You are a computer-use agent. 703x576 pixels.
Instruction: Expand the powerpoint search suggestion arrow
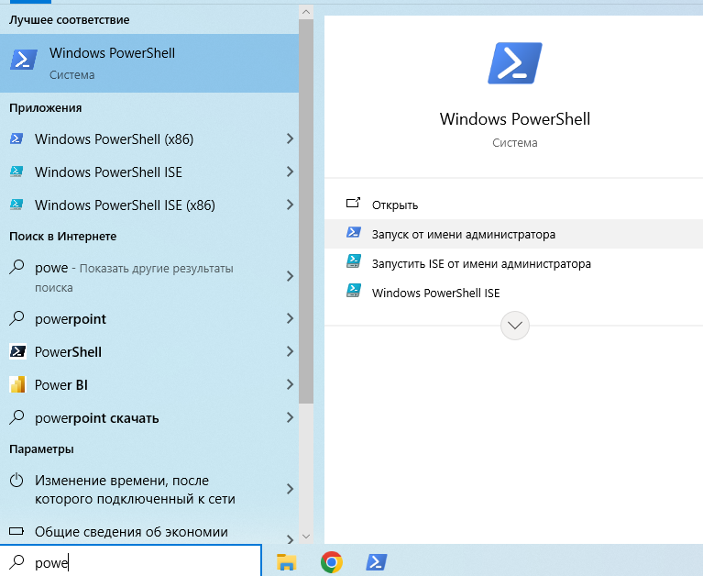[290, 319]
